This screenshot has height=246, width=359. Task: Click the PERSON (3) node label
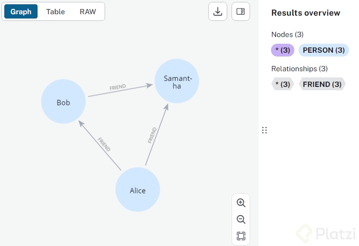click(323, 50)
